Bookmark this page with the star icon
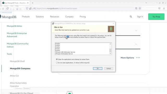Screen dimensions: 167x94 140,8
